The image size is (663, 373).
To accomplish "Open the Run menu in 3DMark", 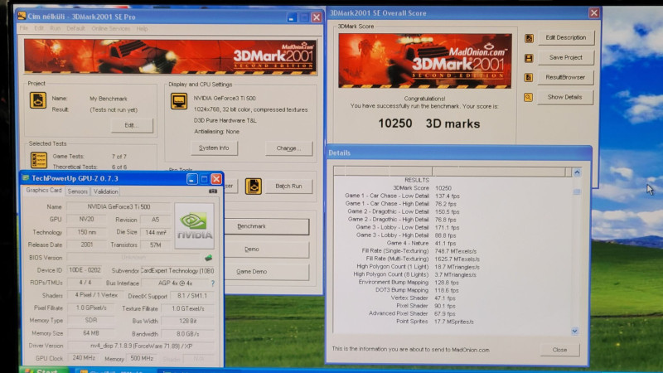I will point(55,28).
